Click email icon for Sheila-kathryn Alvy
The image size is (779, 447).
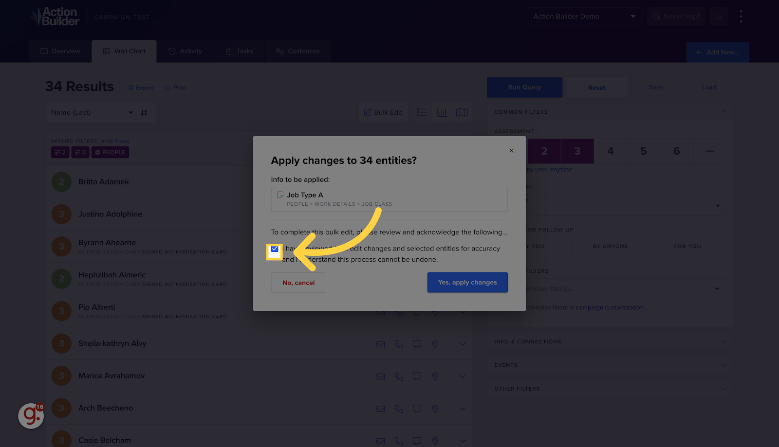coord(381,344)
